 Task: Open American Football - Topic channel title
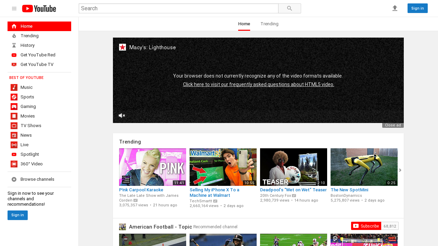coord(160,227)
